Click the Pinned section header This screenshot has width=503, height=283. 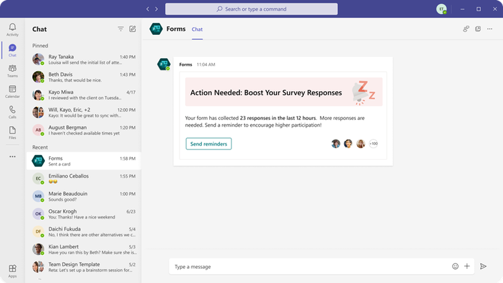(x=40, y=46)
